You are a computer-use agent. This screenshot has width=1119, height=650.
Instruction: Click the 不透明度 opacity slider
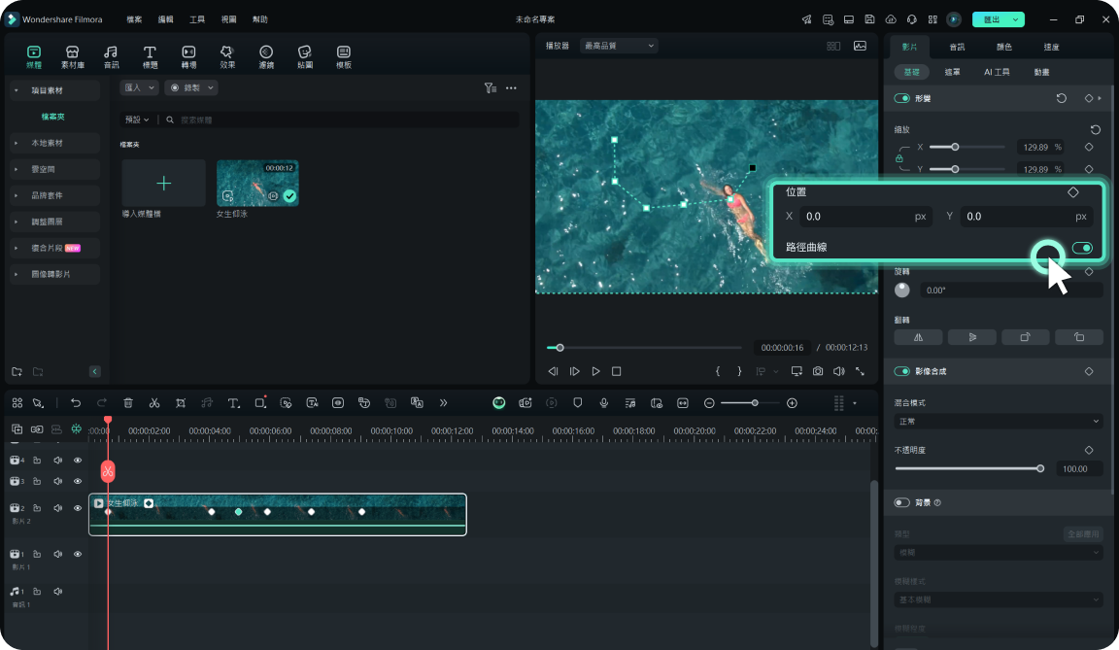[x=969, y=468]
